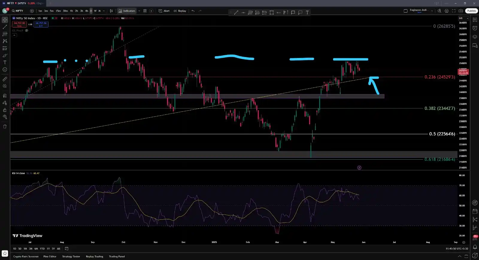
Task: Open chats panel on right sidebar
Action: tap(475, 45)
